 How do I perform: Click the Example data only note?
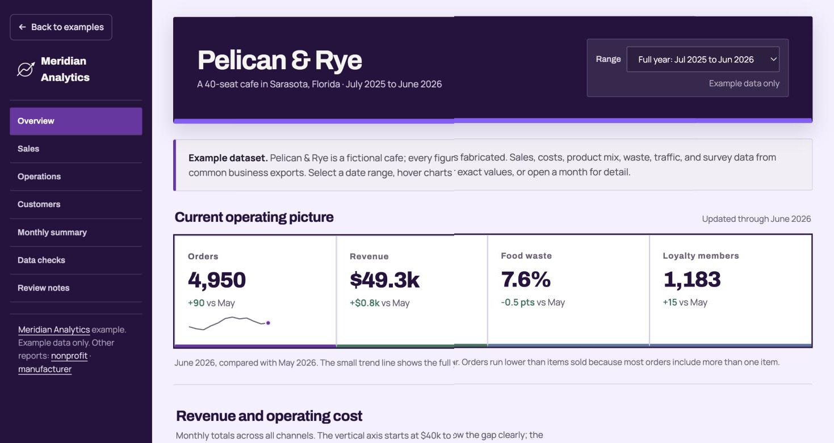(744, 83)
